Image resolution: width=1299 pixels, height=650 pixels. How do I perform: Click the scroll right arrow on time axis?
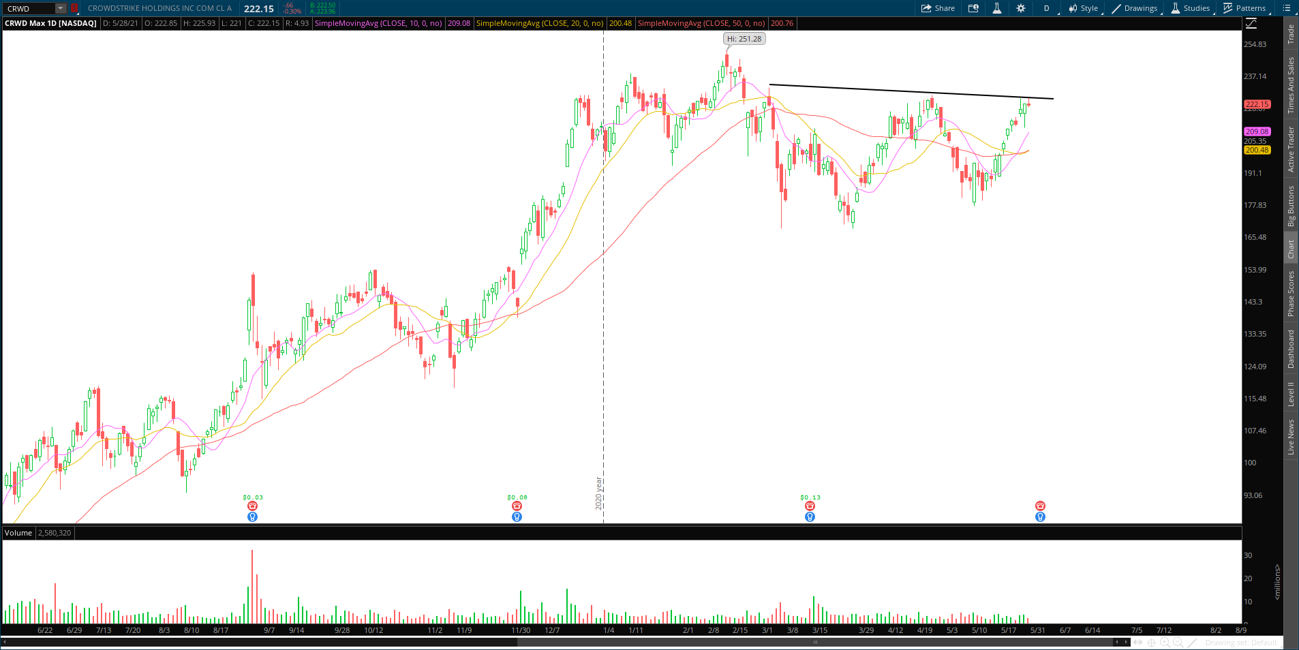tap(1126, 643)
